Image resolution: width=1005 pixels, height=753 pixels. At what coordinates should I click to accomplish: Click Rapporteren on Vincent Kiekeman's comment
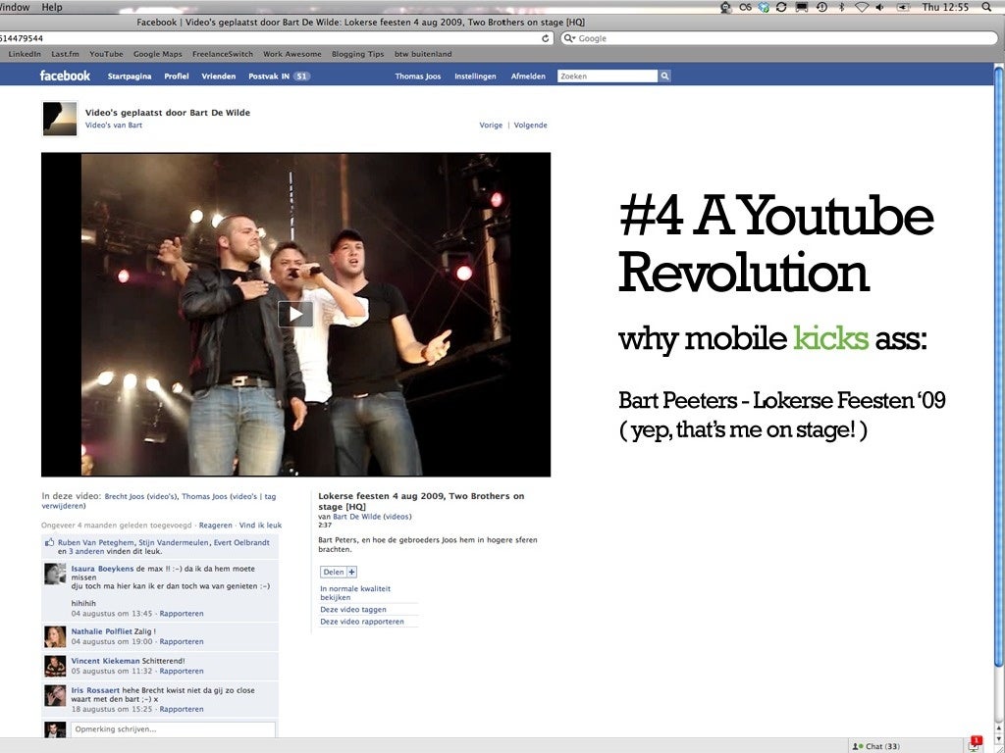(182, 671)
